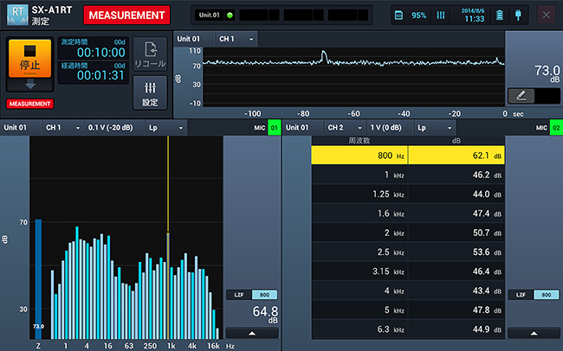The height and width of the screenshot is (351, 563).
Task: Open the 0.1 V (-20 dB) range dropdown
Action: (113, 128)
